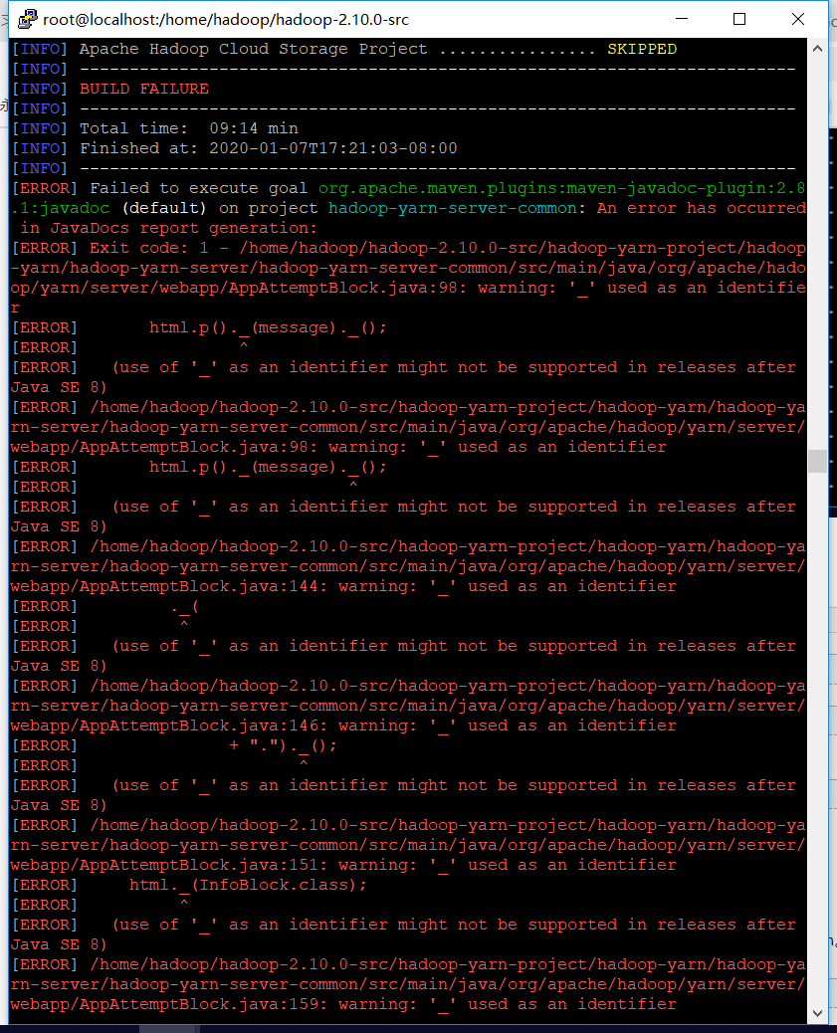Click green 'org.apache.maven.plugins:maven-javadoc-plugin' text
The height and width of the screenshot is (1033, 837).
(x=542, y=188)
